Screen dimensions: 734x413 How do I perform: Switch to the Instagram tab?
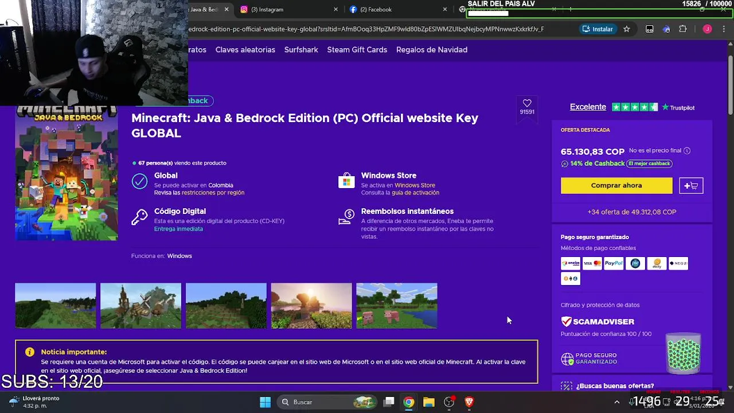coord(289,9)
